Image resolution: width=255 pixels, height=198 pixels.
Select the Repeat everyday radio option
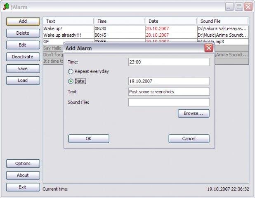(x=71, y=71)
